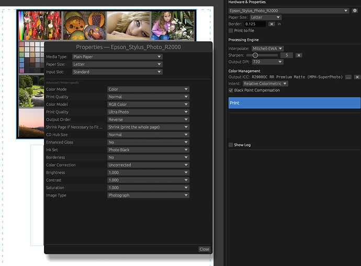Close the Properties dialog
This screenshot has height=266, width=361.
pos(204,249)
